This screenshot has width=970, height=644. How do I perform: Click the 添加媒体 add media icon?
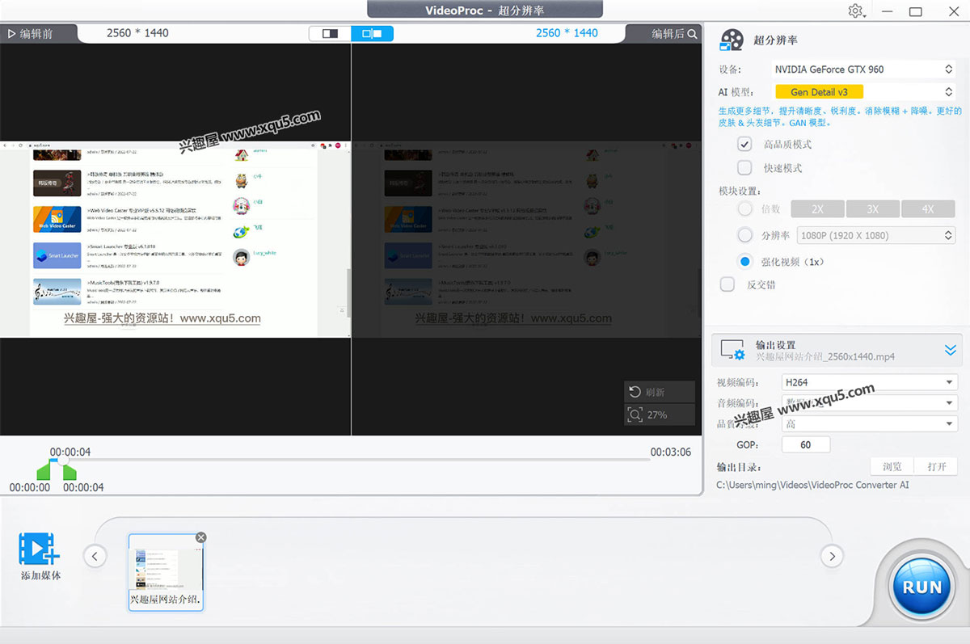(x=40, y=549)
